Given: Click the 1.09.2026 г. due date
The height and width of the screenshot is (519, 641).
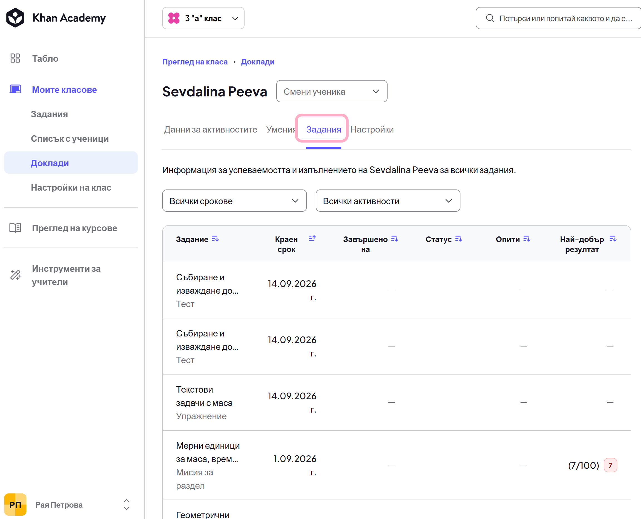Looking at the screenshot, I should click(x=295, y=465).
